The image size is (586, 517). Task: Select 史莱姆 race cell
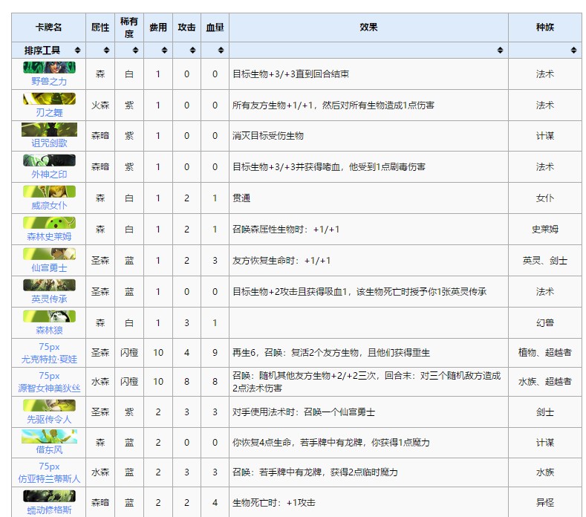coord(545,229)
